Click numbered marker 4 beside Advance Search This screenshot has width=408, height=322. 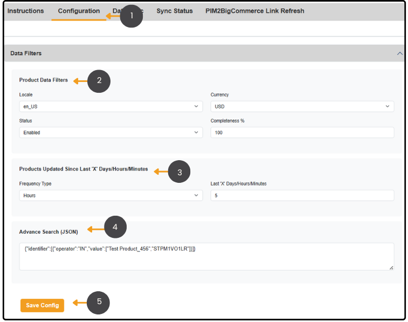115,228
